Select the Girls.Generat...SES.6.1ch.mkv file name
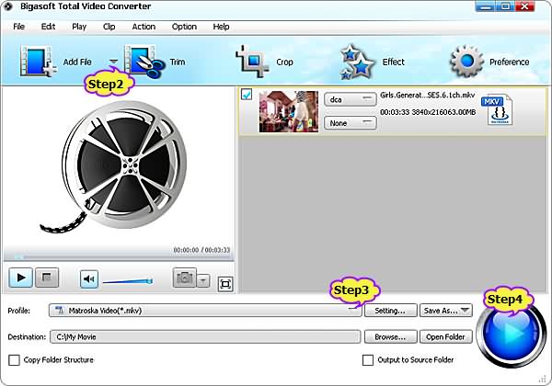Screen dimensions: 552x386 428,96
